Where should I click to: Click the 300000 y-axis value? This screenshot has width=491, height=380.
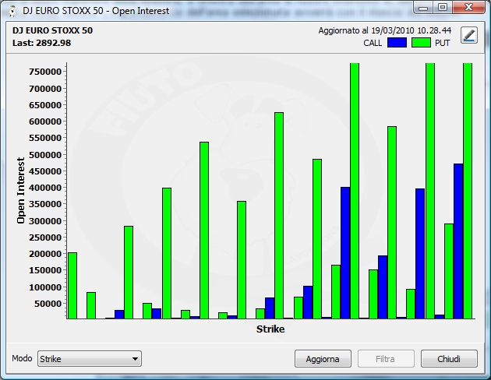click(45, 221)
